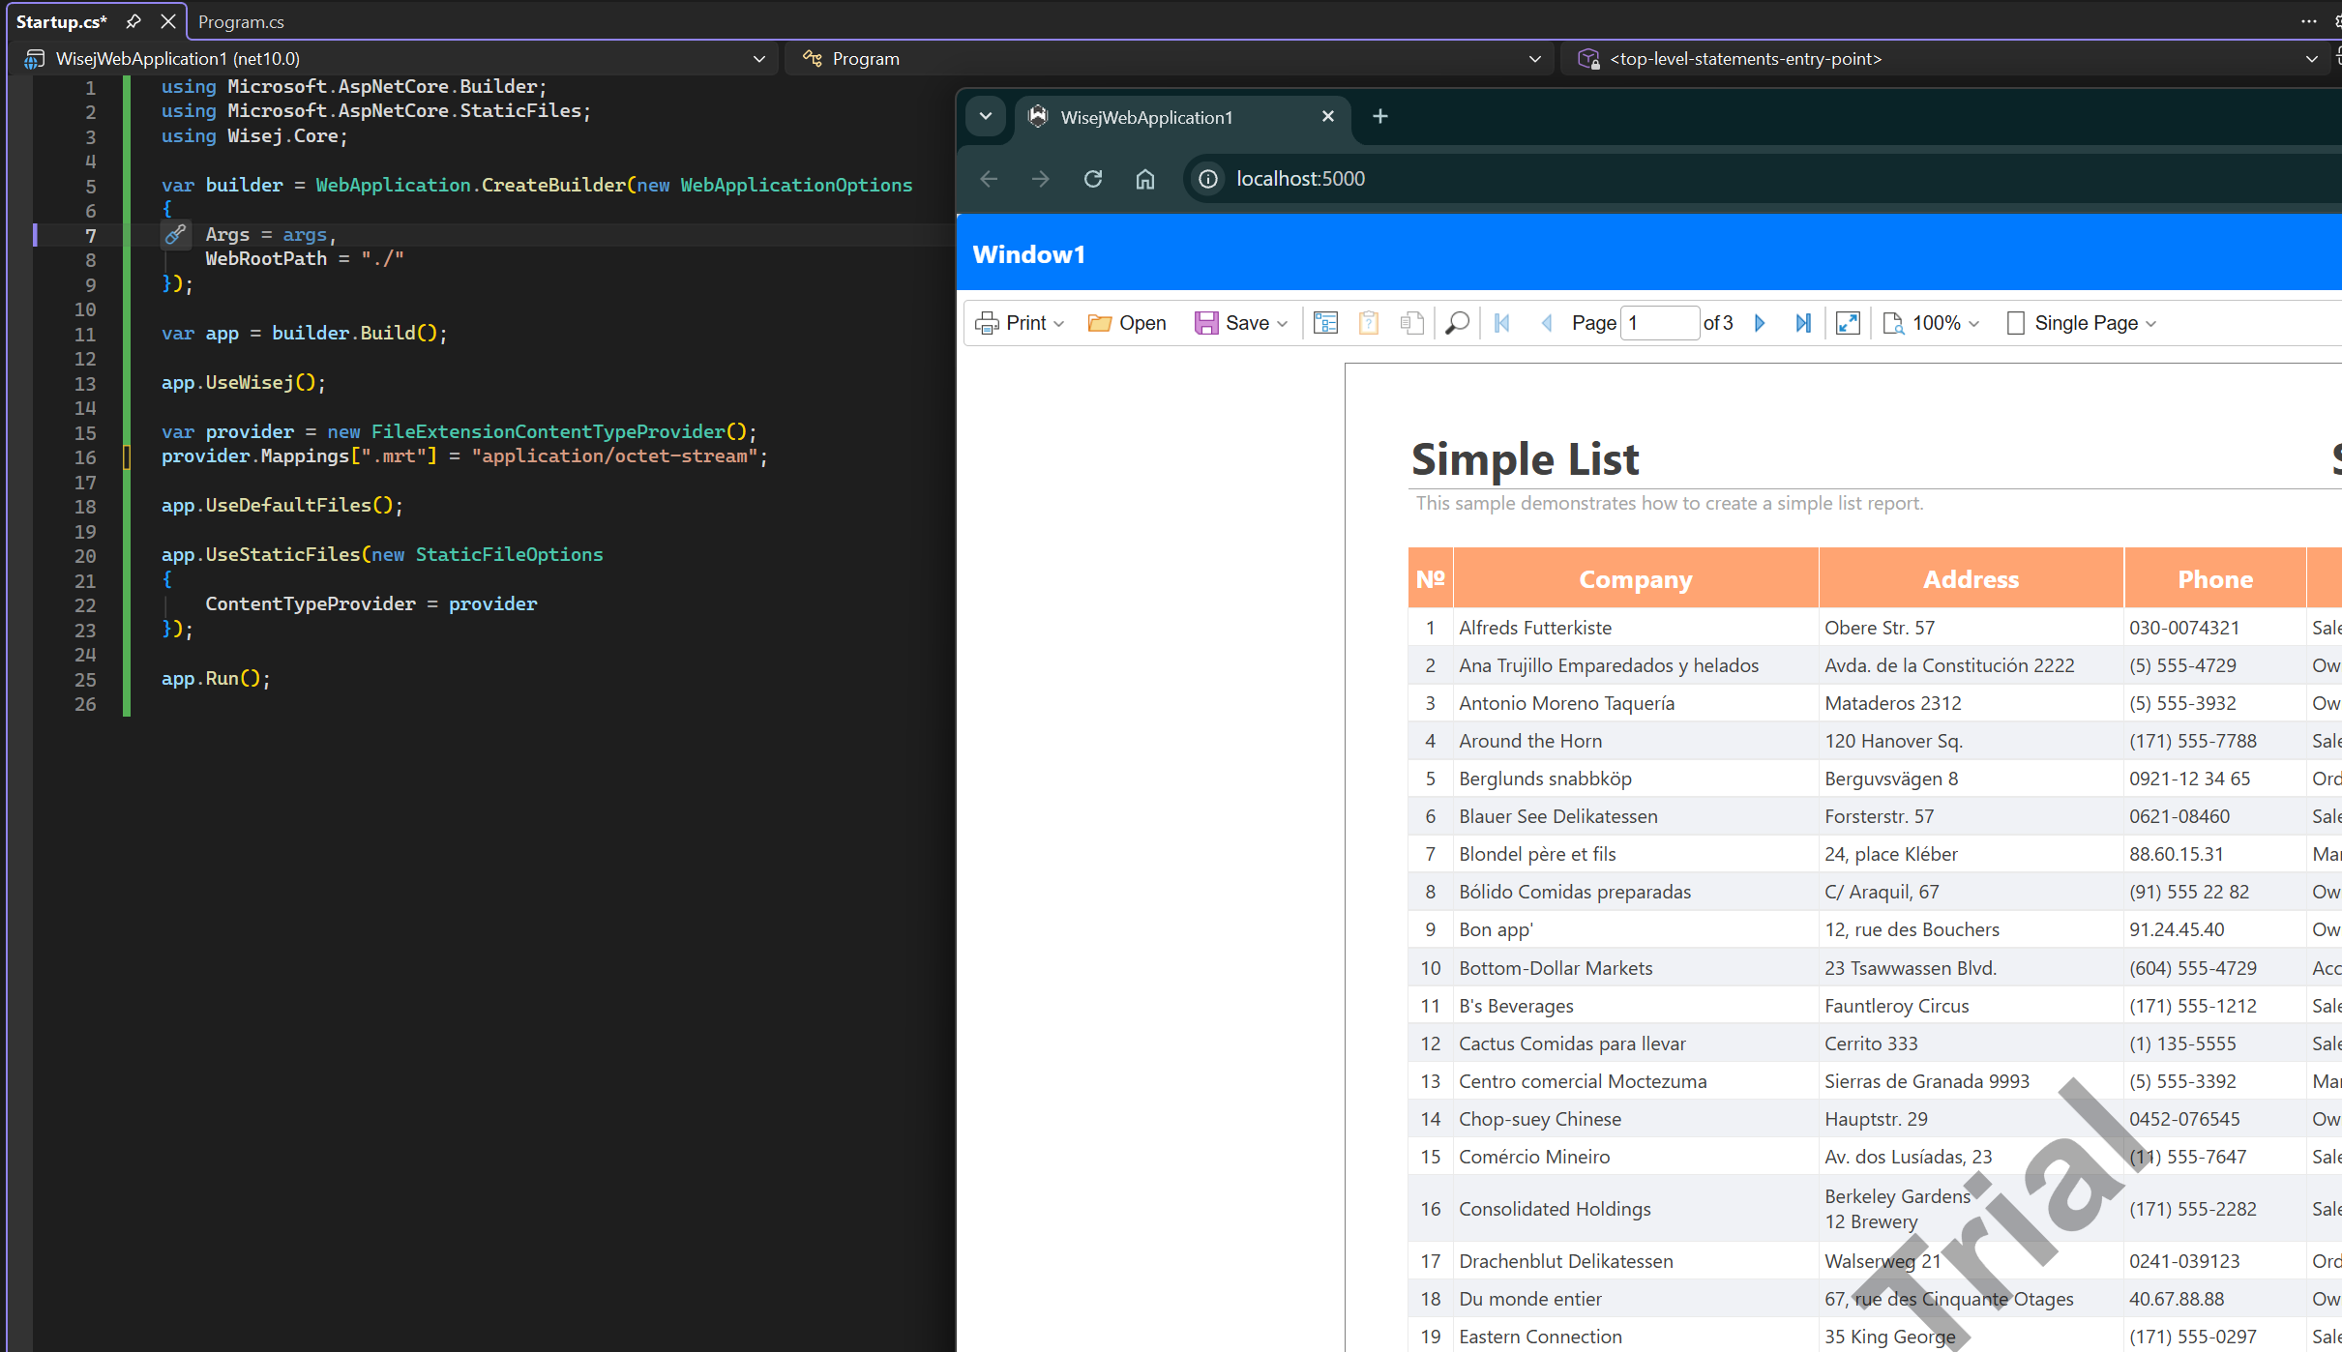Click the site information icon in the address bar
2342x1352 pixels.
tap(1206, 178)
